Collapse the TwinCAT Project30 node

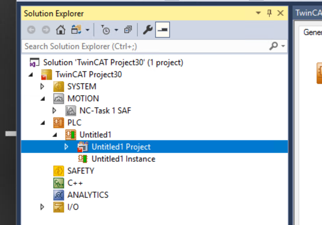click(31, 75)
